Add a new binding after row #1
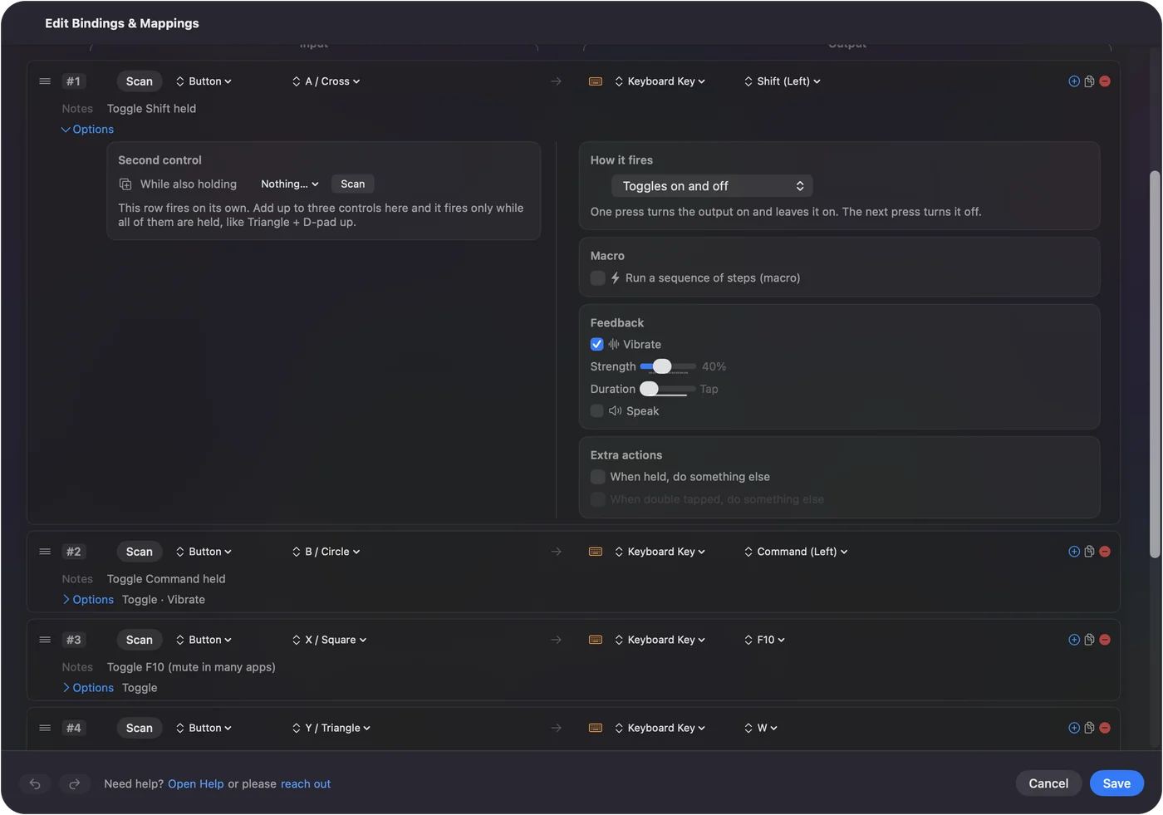1163x815 pixels. coord(1074,81)
